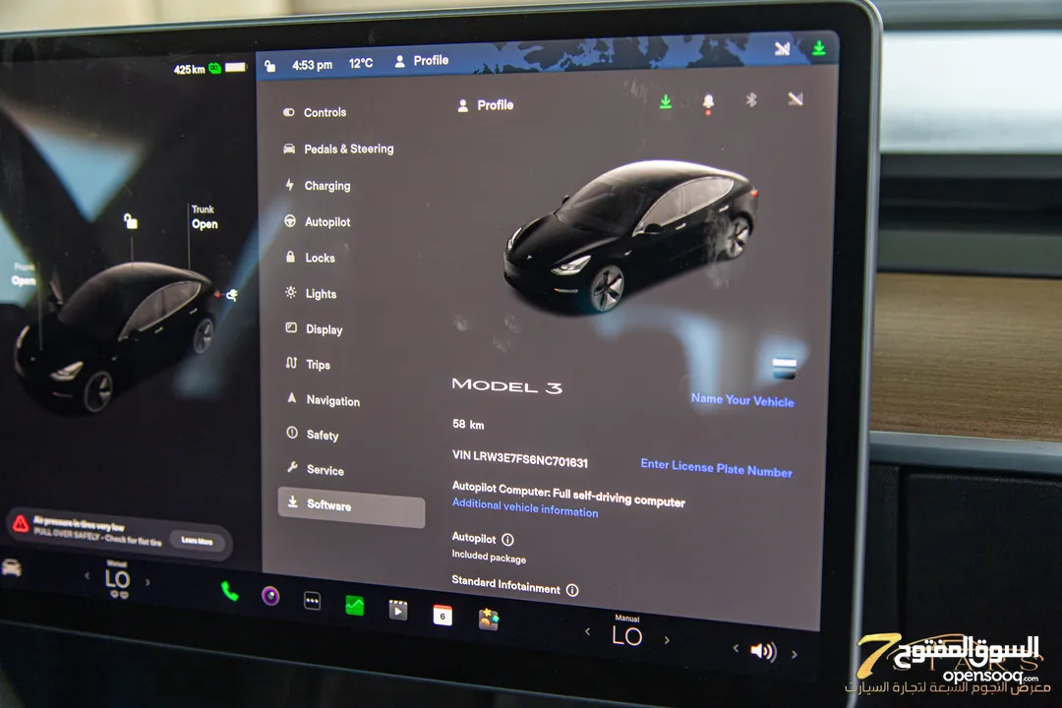The image size is (1062, 708).
Task: Open the green energy graph app
Action: click(354, 605)
